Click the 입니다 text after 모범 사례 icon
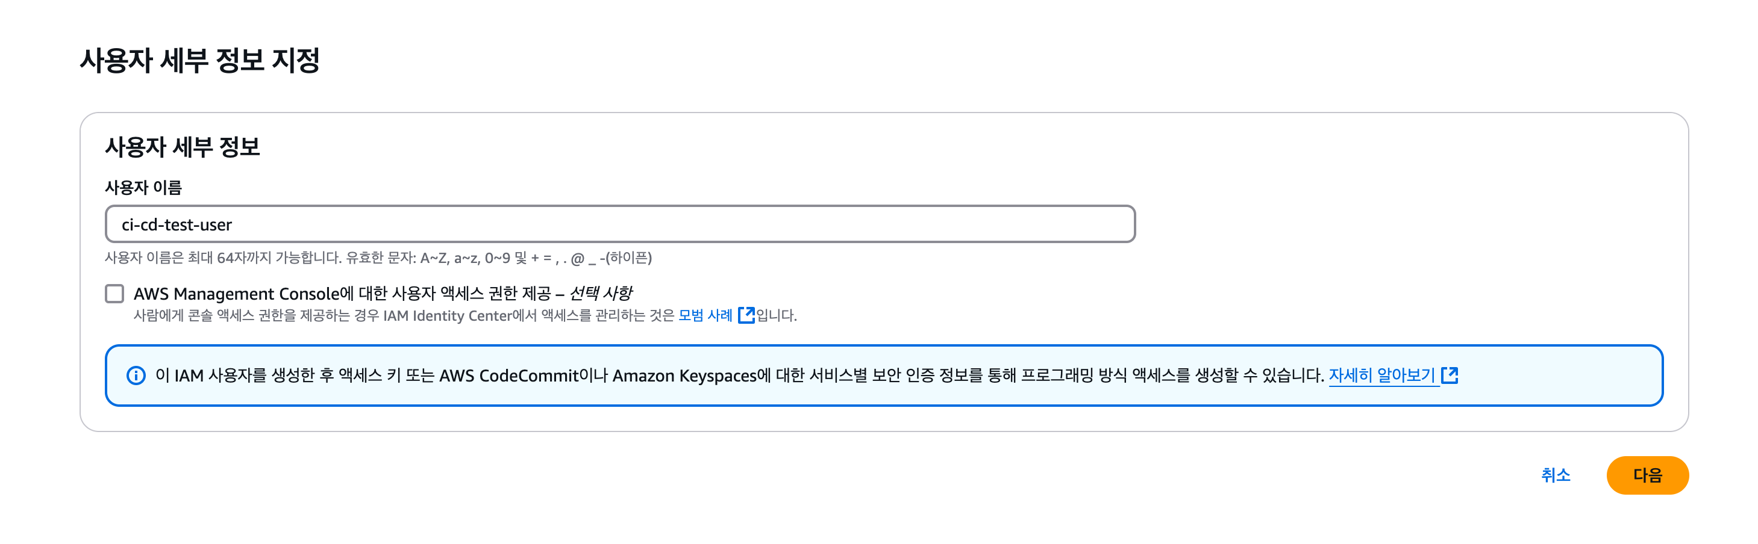1758x544 pixels. click(x=777, y=316)
